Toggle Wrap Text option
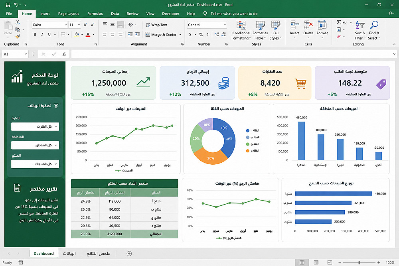This screenshot has height=266, width=399. 156,25
